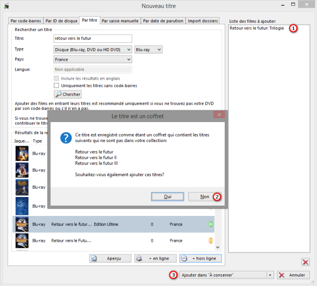
Task: Click the Annuler cancel button
Action: coord(293,275)
